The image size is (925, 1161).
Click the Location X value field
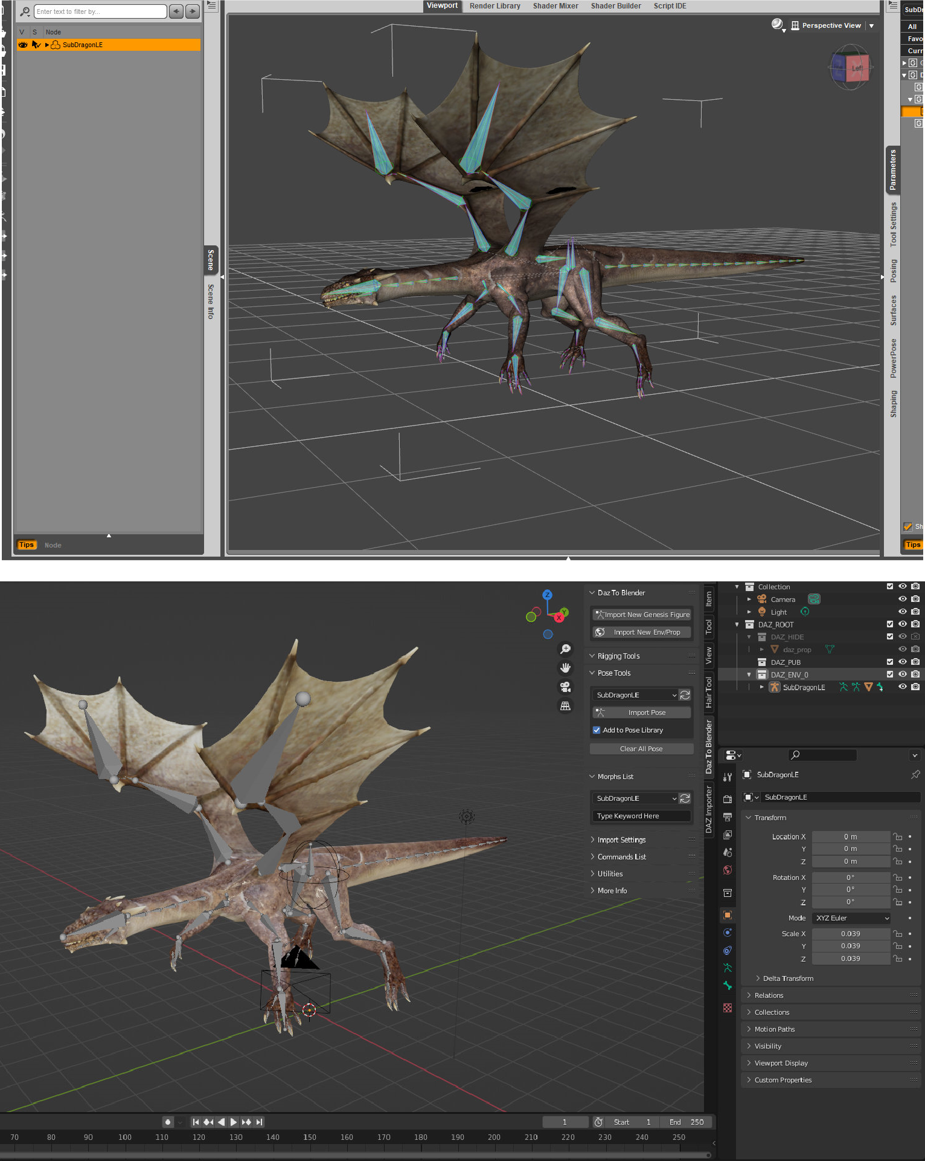(x=851, y=836)
